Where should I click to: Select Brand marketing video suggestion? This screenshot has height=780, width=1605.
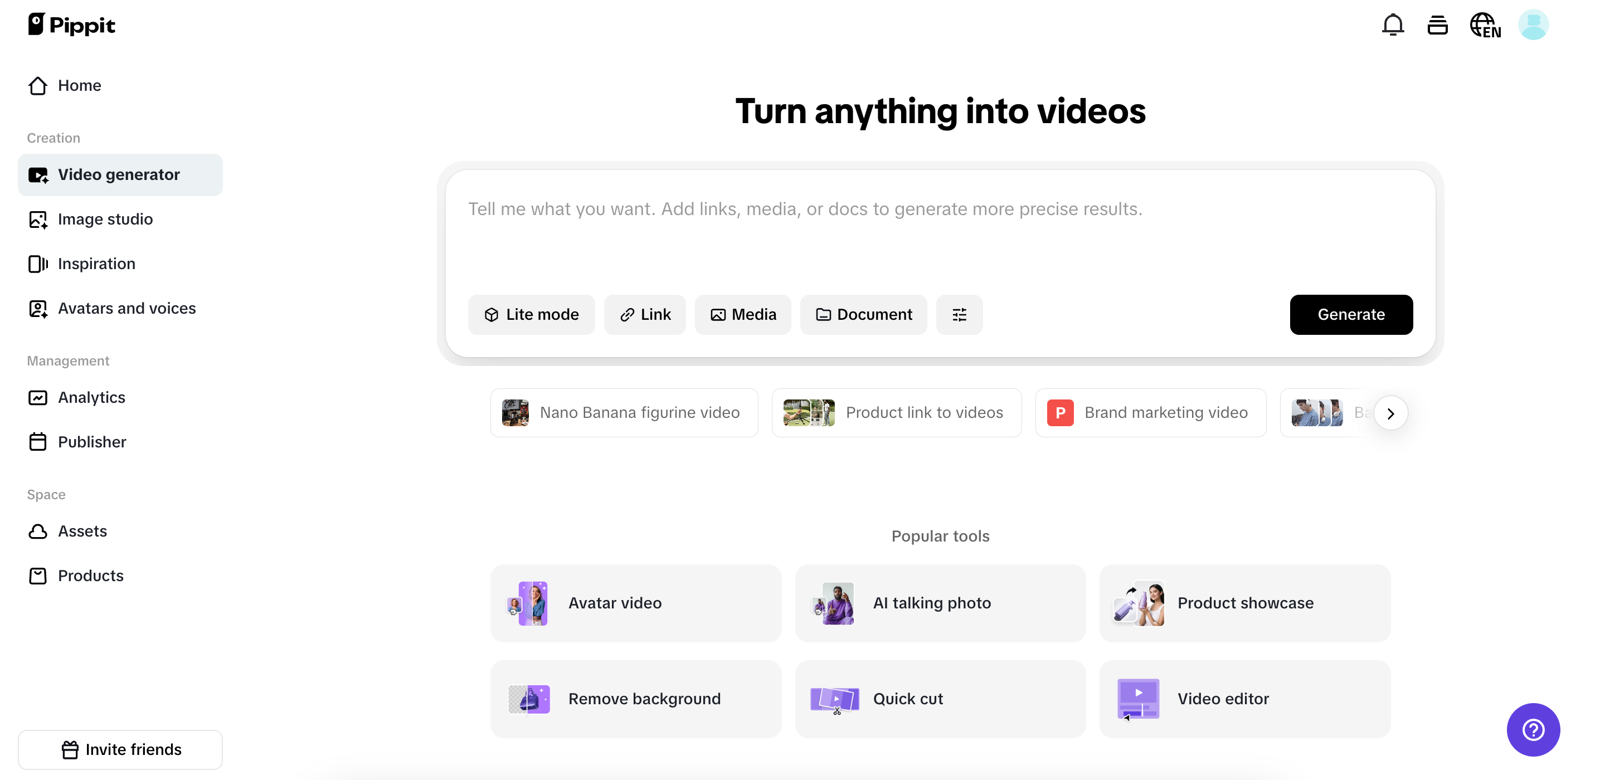(1151, 412)
